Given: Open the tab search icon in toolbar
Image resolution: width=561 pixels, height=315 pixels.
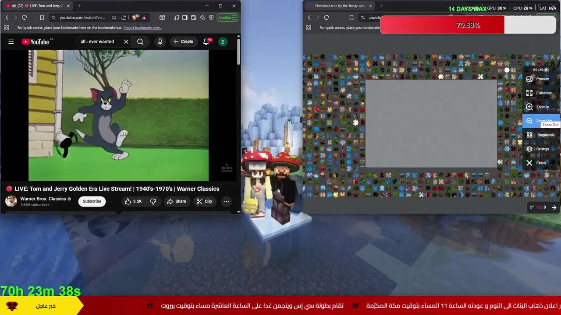Looking at the screenshot, I should pos(162,17).
